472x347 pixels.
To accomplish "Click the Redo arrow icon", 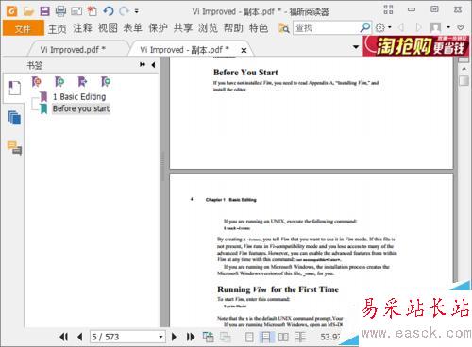I will (x=124, y=11).
